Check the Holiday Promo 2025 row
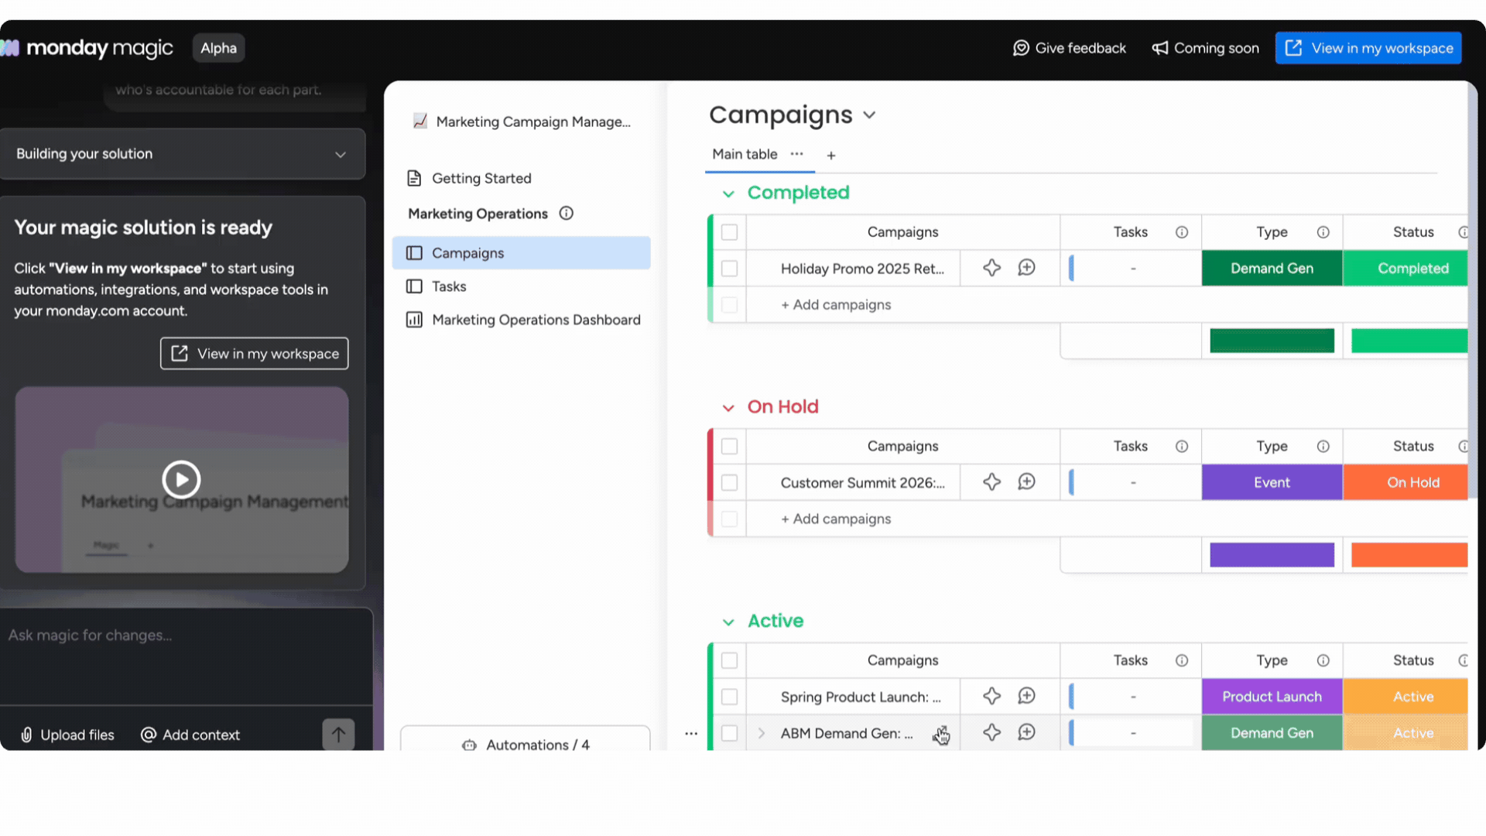 729,269
